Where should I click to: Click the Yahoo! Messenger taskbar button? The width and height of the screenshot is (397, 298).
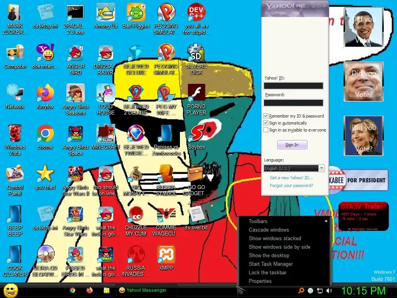tap(146, 290)
